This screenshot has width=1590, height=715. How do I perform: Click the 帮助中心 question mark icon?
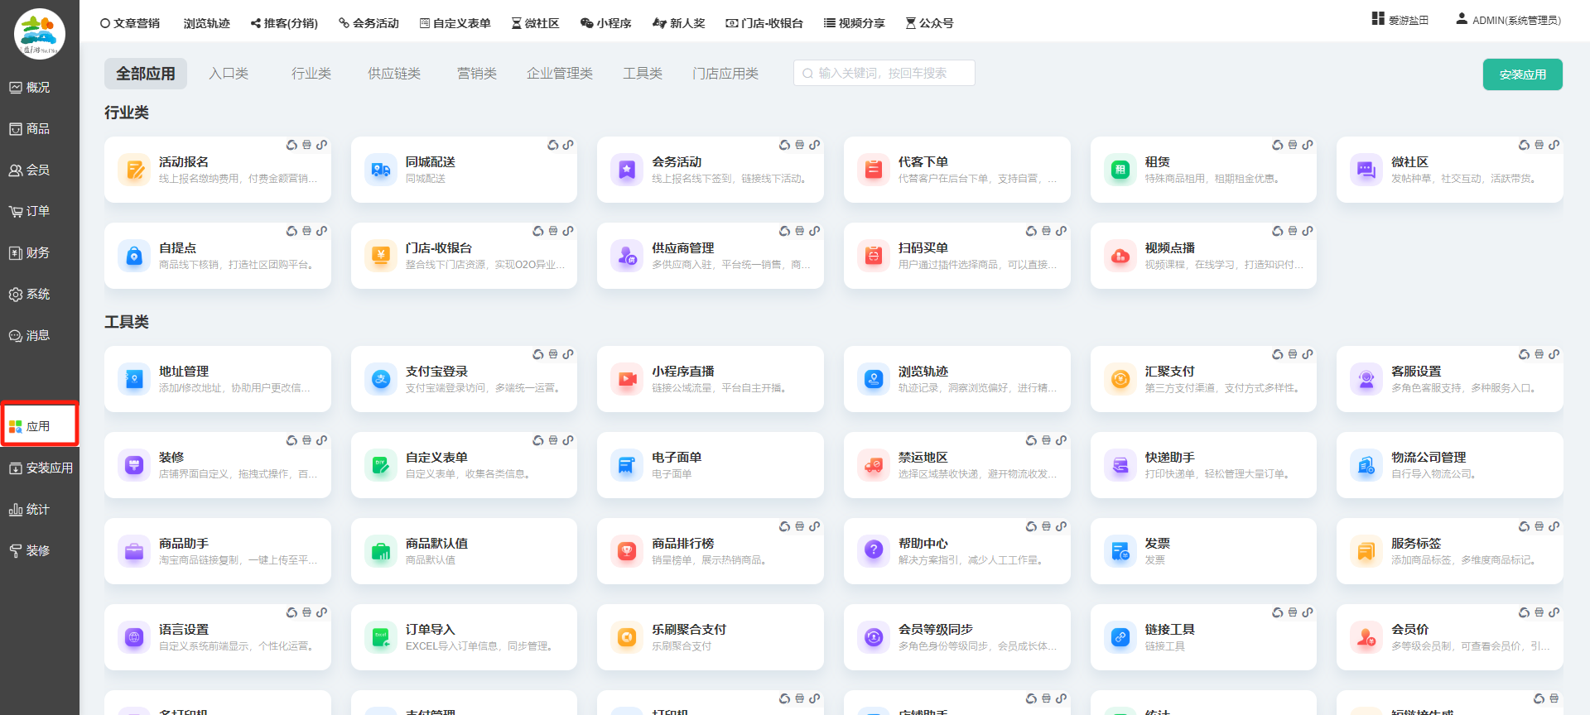(x=874, y=551)
